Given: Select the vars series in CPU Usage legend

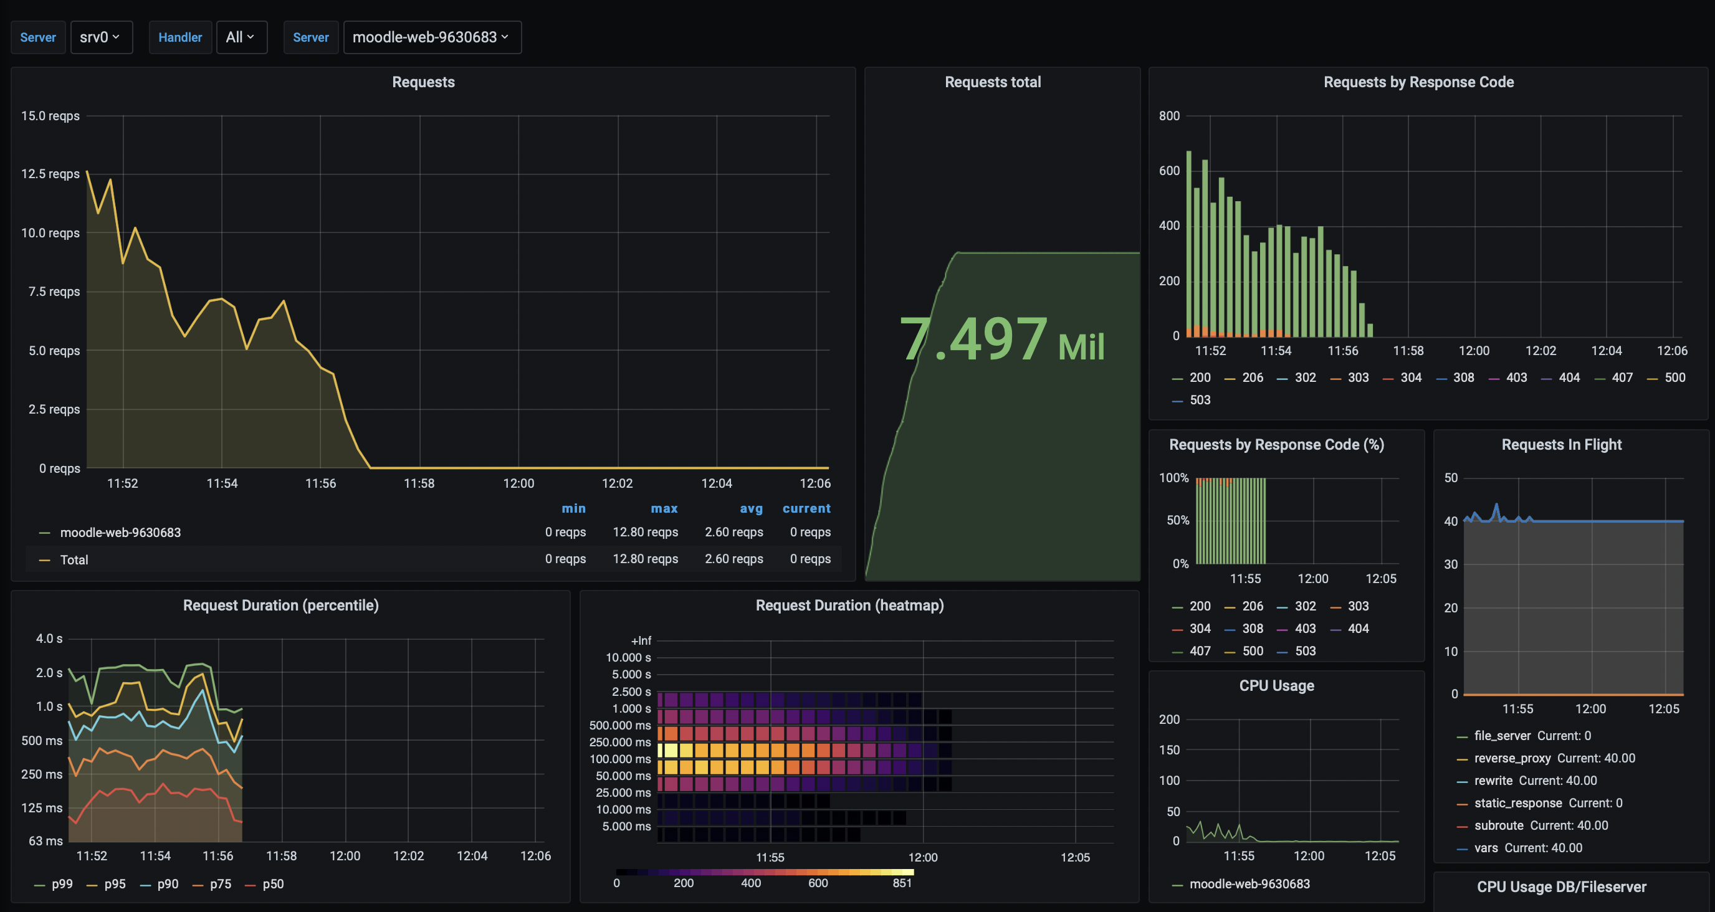Looking at the screenshot, I should pyautogui.click(x=1486, y=847).
